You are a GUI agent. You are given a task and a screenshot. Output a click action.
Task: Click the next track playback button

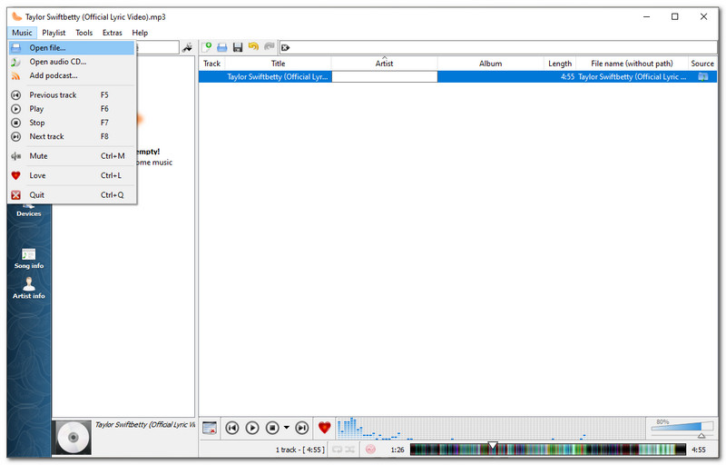(302, 428)
